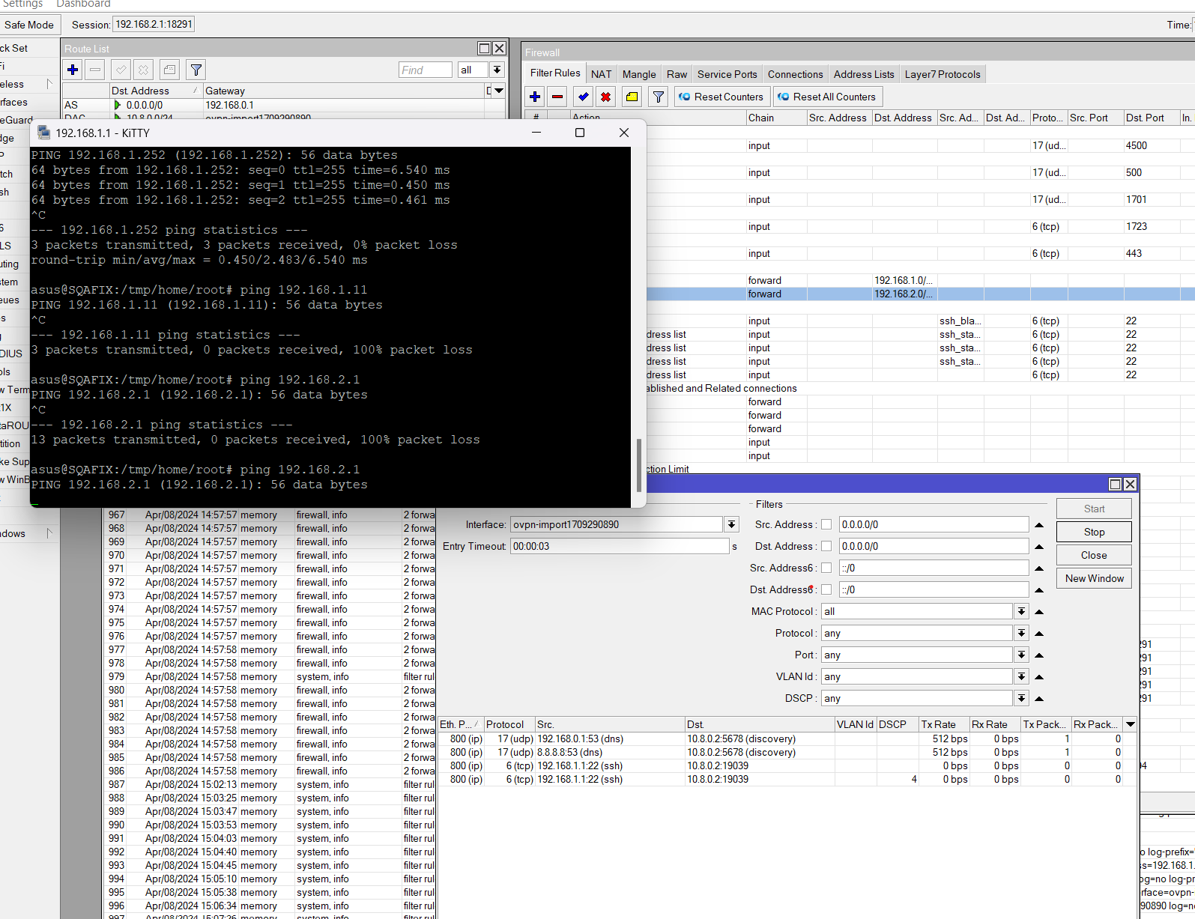Click the enable checkmark icon in Route List
The height and width of the screenshot is (919, 1195).
(121, 70)
